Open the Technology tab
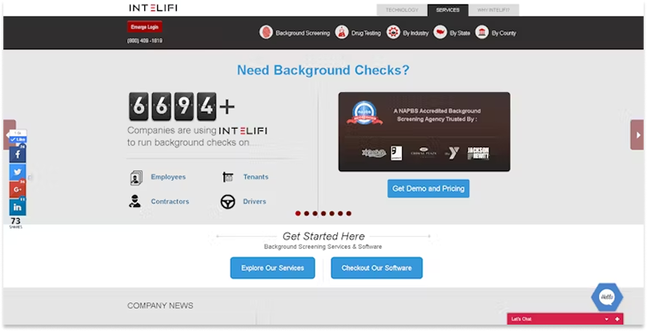The image size is (647, 331). 402,10
